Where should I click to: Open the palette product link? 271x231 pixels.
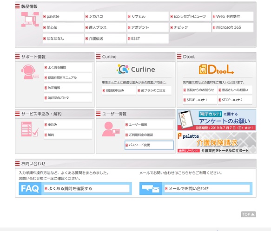click(63, 16)
